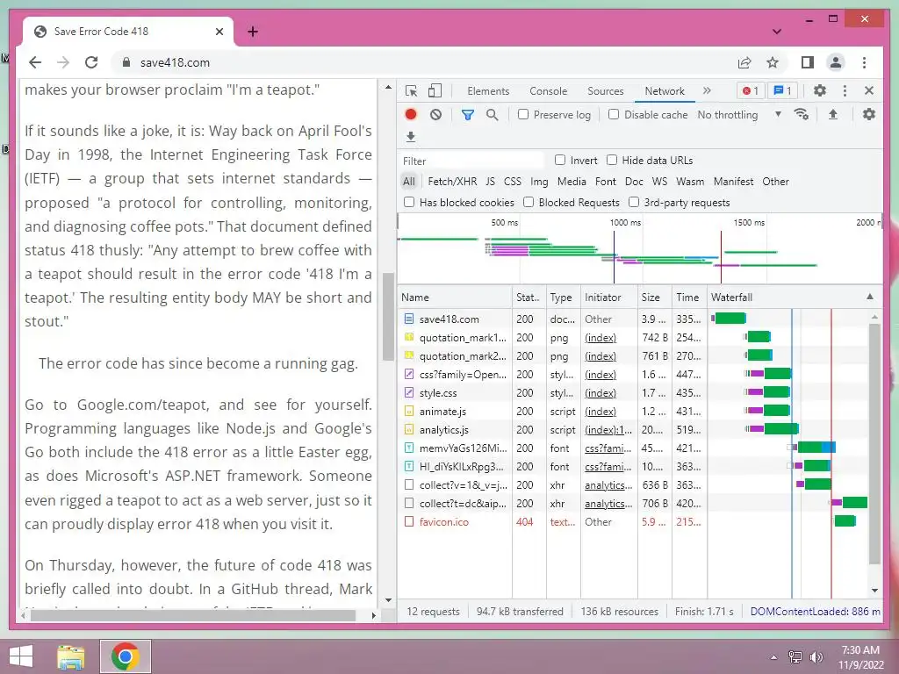
Task: Toggle Waterfall column sort arrow
Action: click(x=870, y=297)
